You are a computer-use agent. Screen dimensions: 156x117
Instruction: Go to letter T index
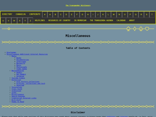[152, 14]
